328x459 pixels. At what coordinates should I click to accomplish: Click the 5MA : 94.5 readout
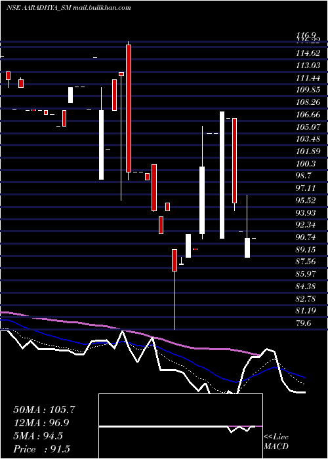[38, 436]
